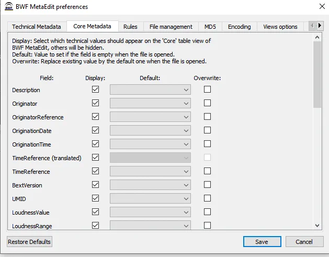Click the left tab scroll arrow
329x257 pixels.
coord(312,26)
